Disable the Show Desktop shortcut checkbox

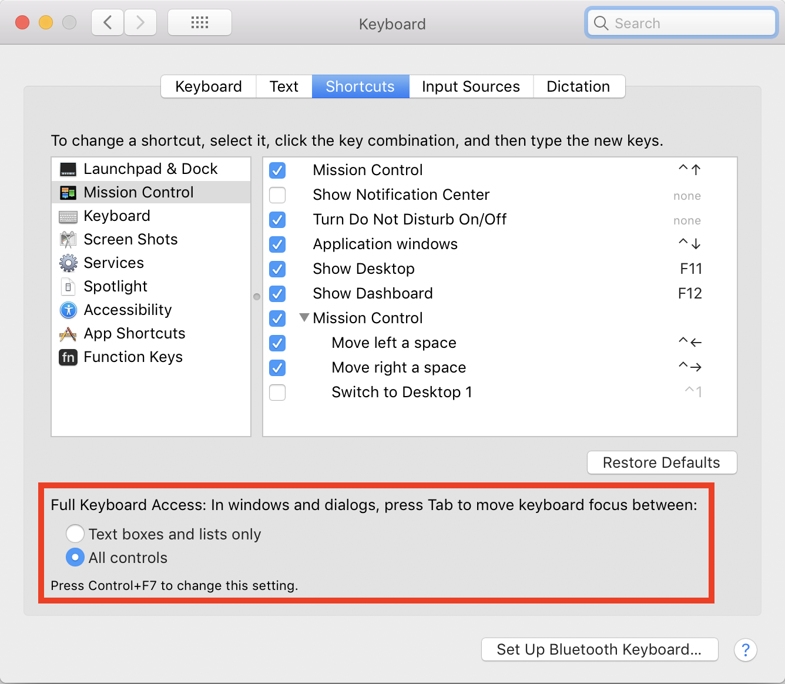[277, 269]
